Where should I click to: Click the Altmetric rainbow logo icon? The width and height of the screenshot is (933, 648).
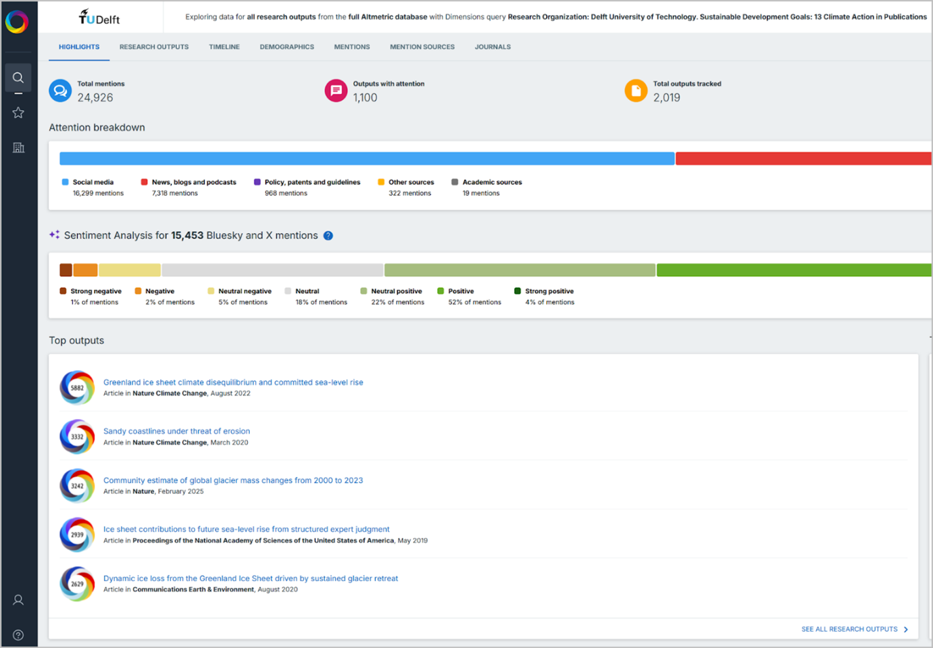pos(17,22)
